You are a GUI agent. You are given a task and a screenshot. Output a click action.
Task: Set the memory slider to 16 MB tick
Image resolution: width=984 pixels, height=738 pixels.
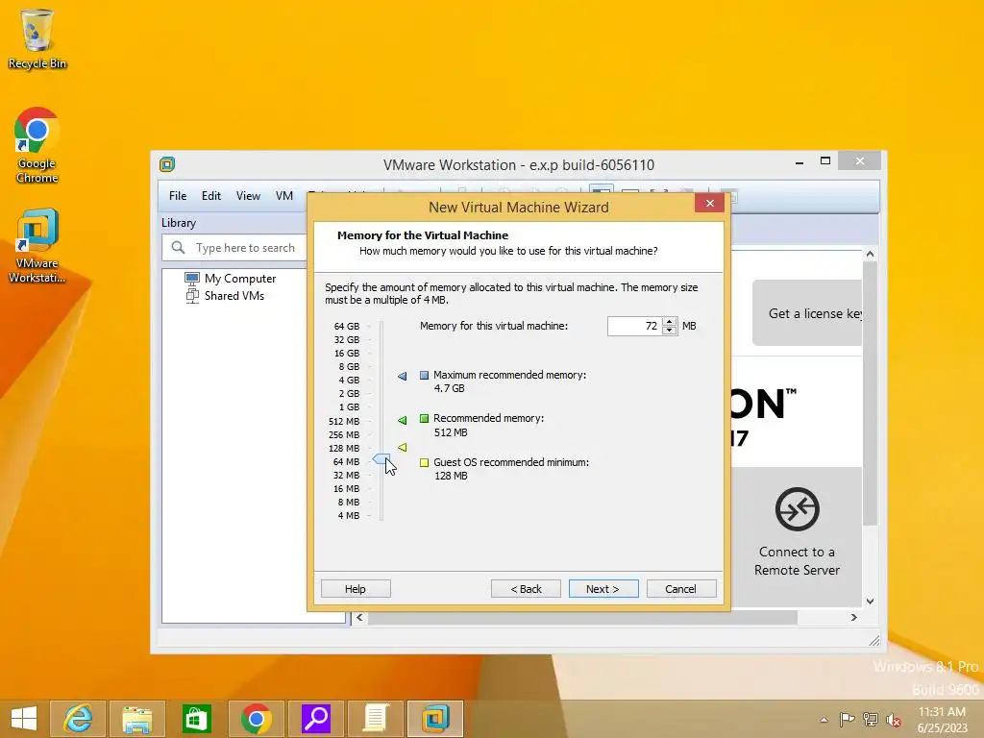point(381,489)
